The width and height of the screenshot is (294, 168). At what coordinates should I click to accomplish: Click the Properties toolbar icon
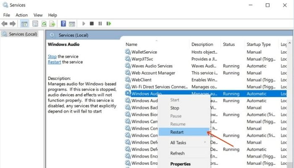[35, 24]
